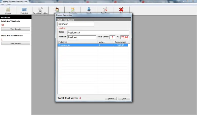Open the Course toolbar icon
The height and width of the screenshot is (115, 197).
point(8,11)
